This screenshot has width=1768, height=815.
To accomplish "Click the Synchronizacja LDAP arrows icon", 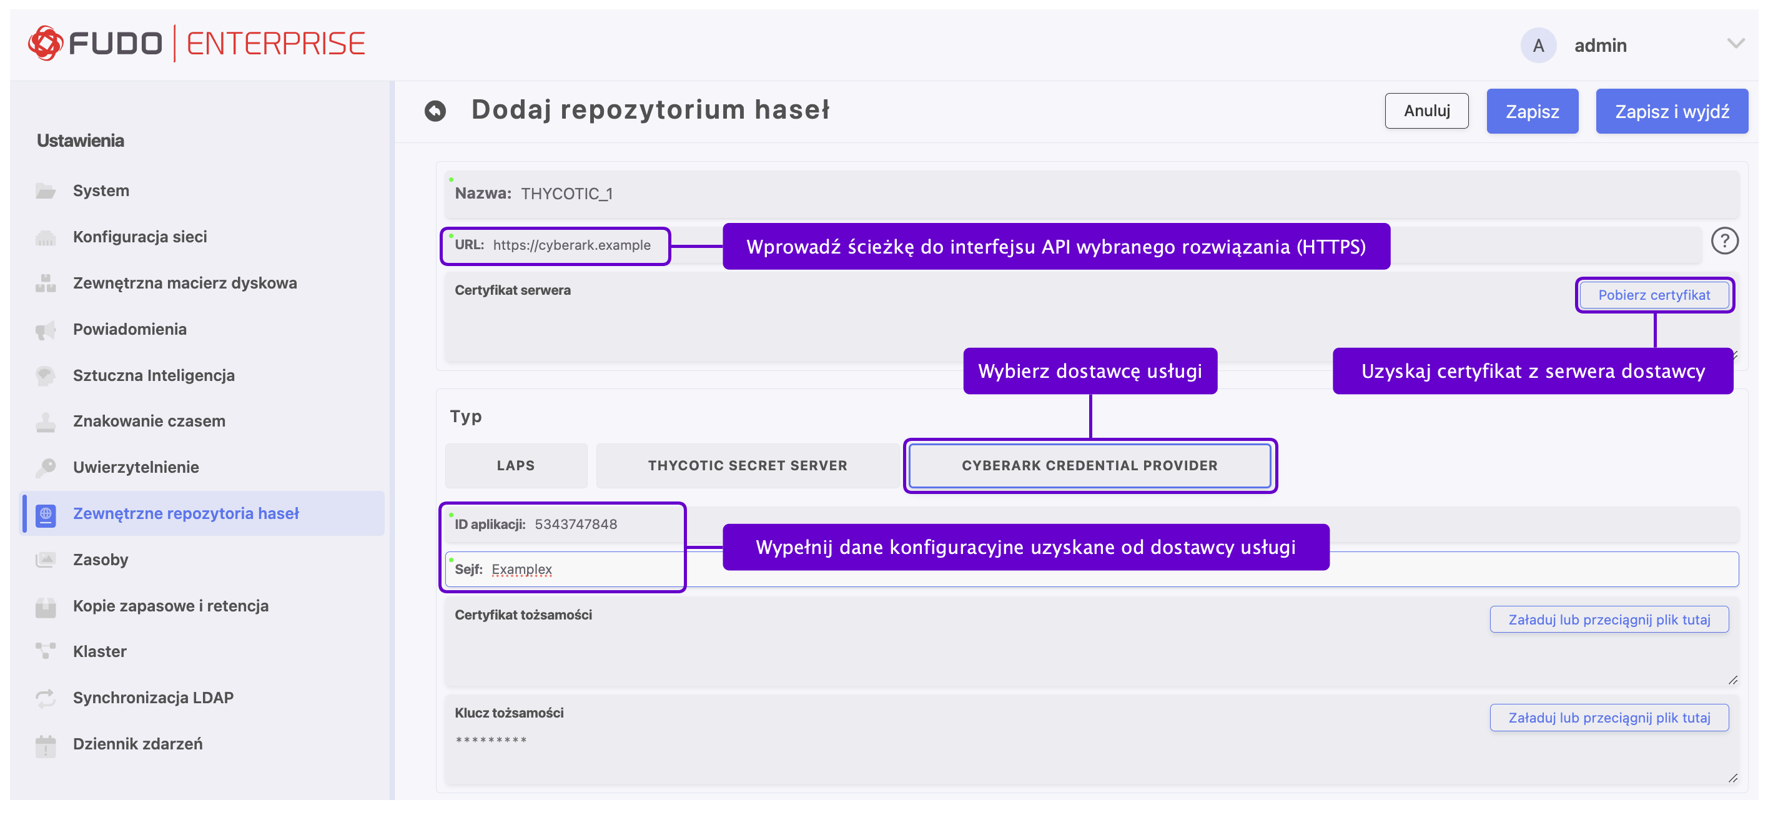I will point(46,698).
